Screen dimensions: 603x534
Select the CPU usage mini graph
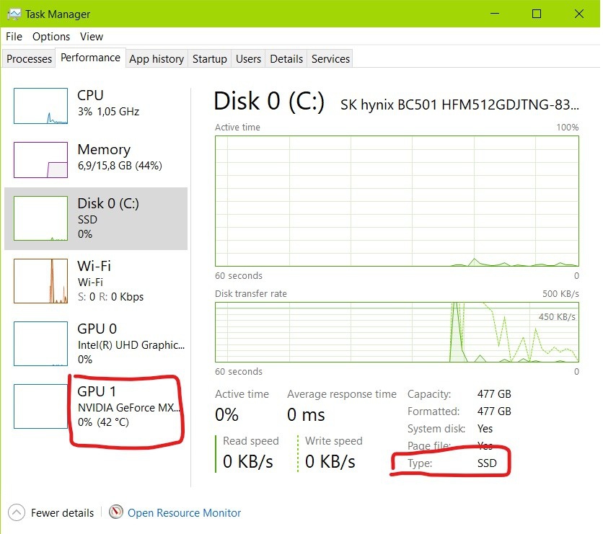(x=41, y=105)
